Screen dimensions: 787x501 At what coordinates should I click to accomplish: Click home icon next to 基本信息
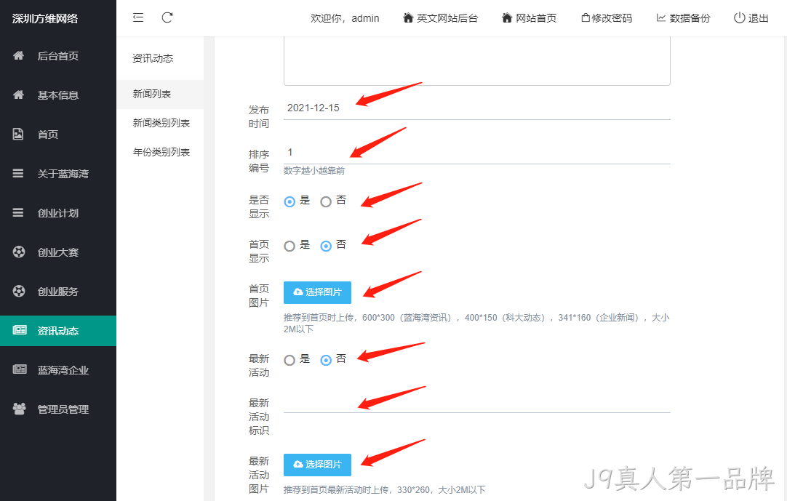(19, 95)
